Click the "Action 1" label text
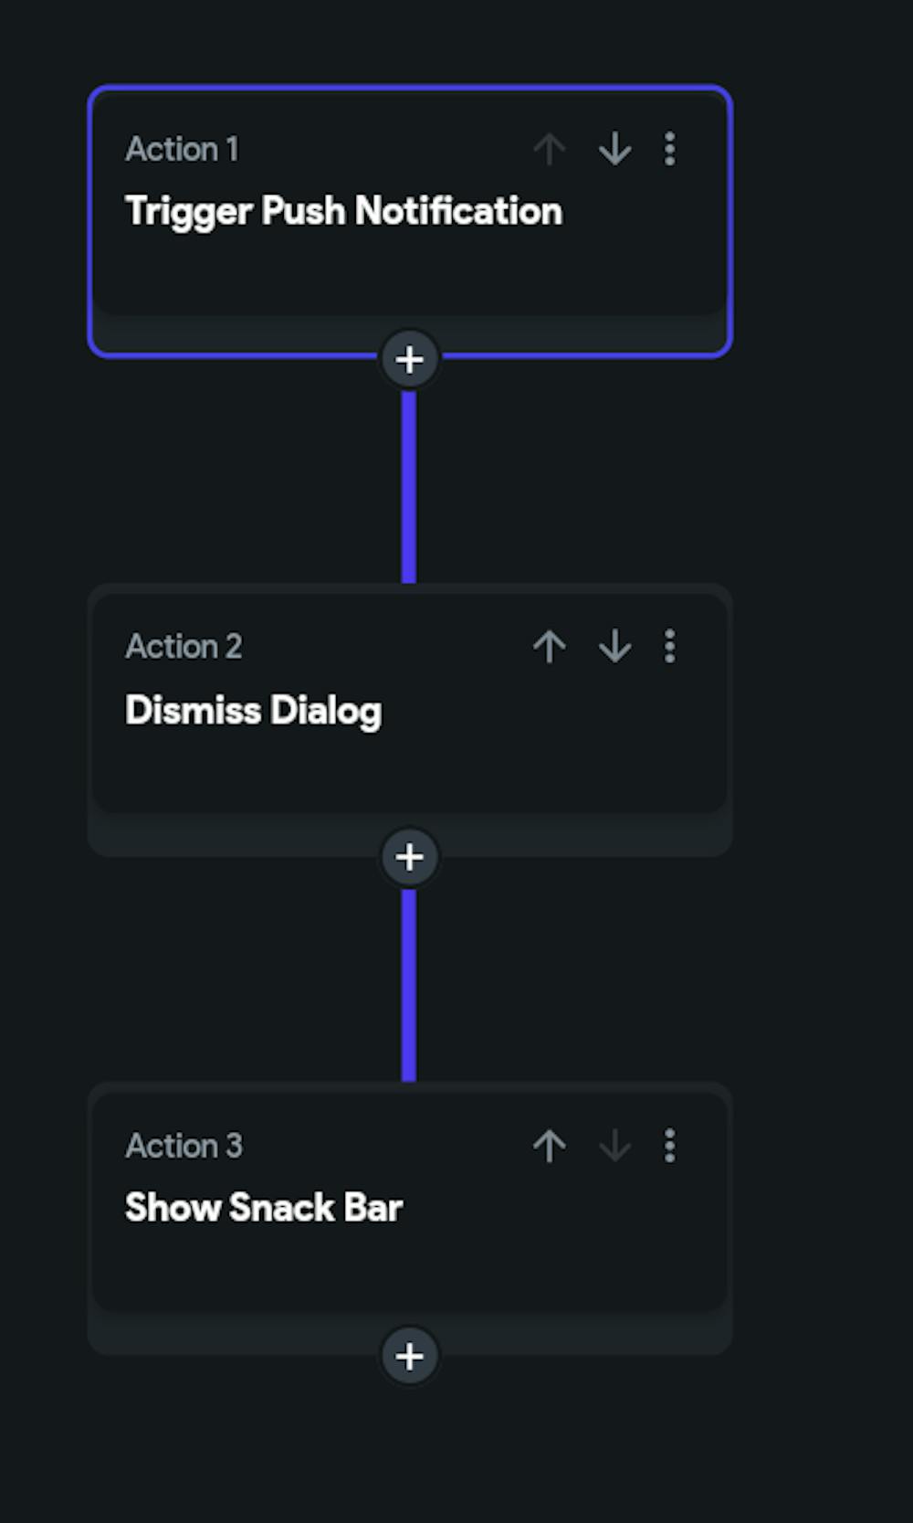 (x=182, y=149)
